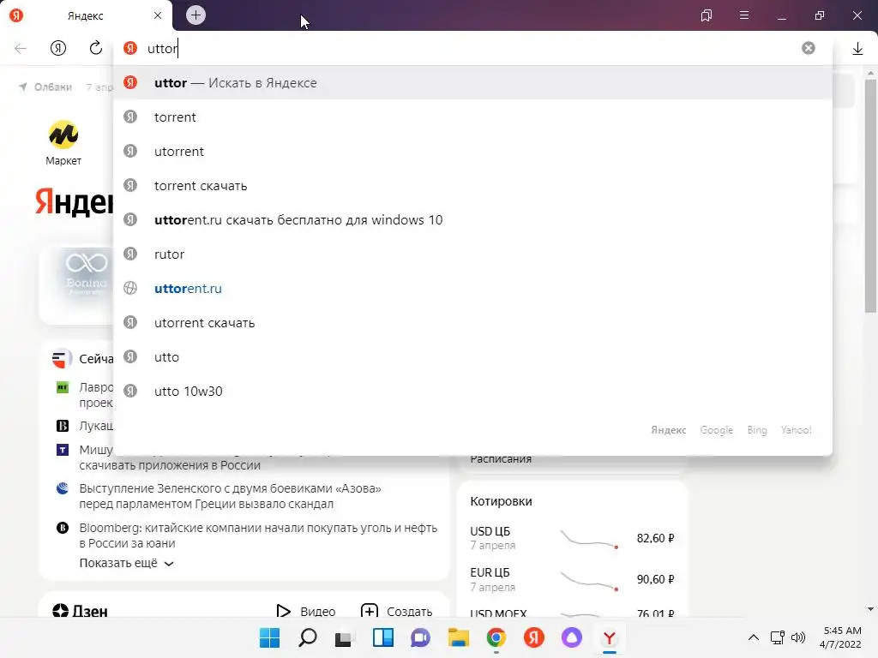Choose the 'utorrent' suggestion

point(472,151)
